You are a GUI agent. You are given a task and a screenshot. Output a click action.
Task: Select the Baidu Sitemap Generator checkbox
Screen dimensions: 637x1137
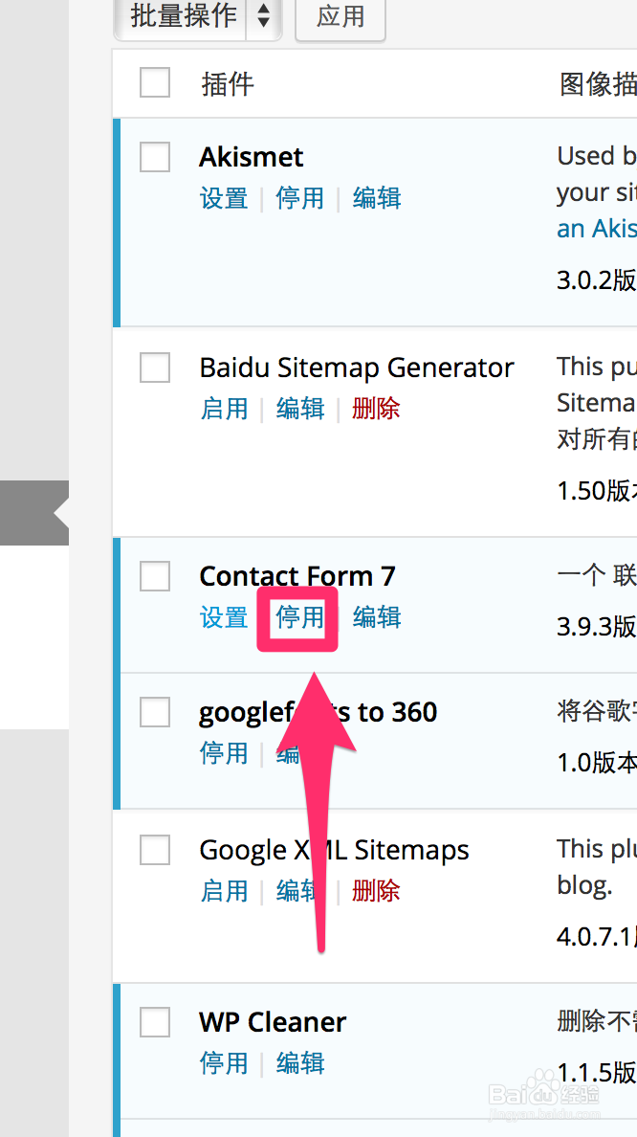pos(155,368)
